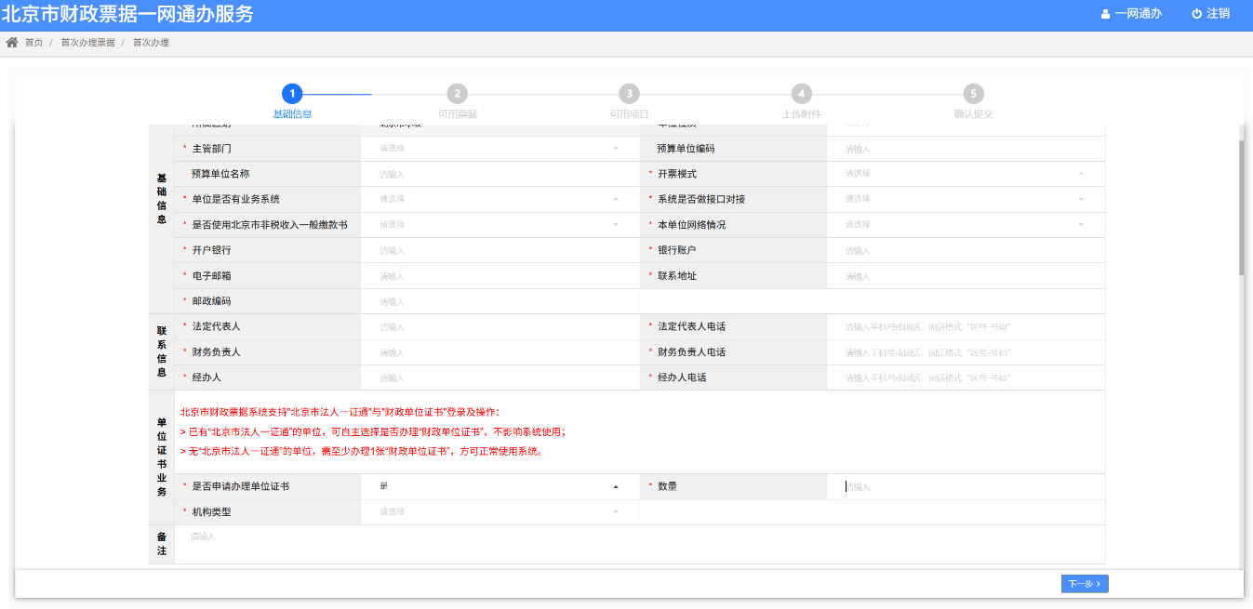Select step 3 可用项目 circle
1253x609 pixels.
[x=629, y=94]
